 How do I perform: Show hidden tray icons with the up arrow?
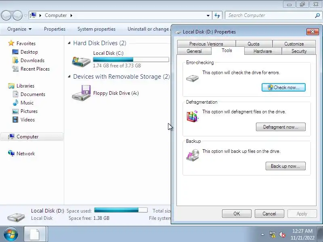pyautogui.click(x=263, y=234)
